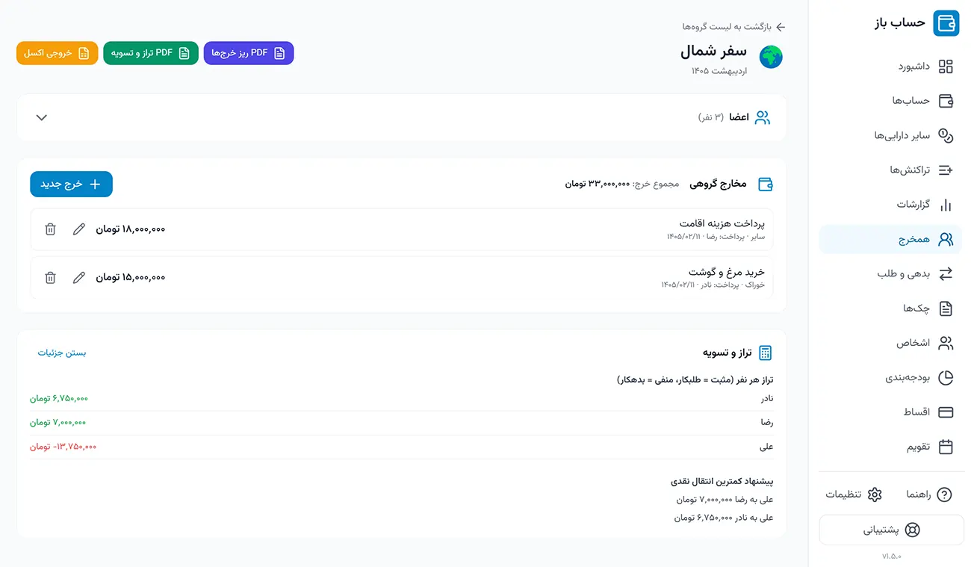Click the بودجه‌بندی pie chart icon
The width and height of the screenshot is (971, 567).
pyautogui.click(x=946, y=378)
